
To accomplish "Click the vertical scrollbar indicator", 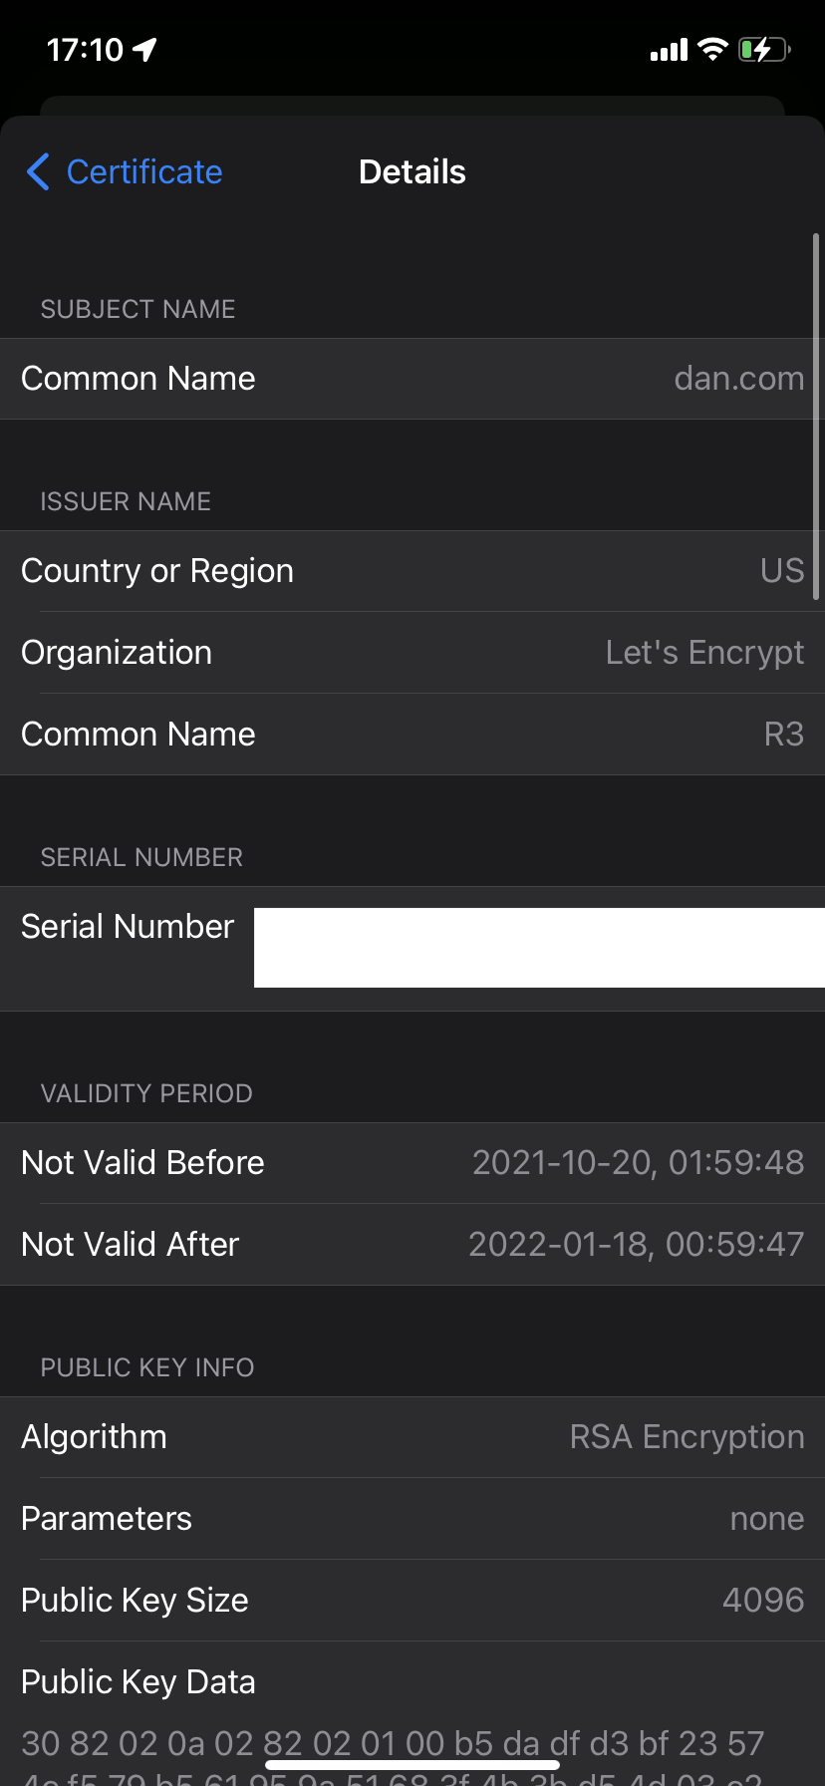I will [816, 417].
